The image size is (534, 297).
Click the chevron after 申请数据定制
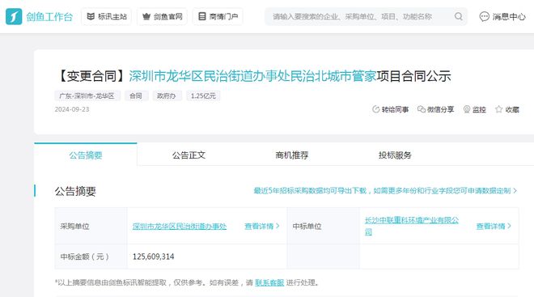click(515, 191)
